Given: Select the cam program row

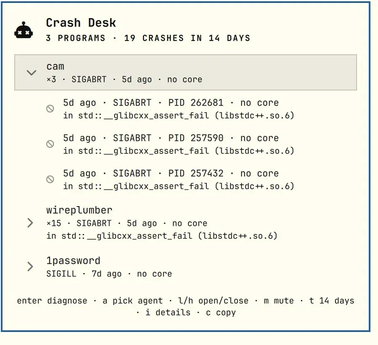Looking at the screenshot, I should click(x=186, y=72).
